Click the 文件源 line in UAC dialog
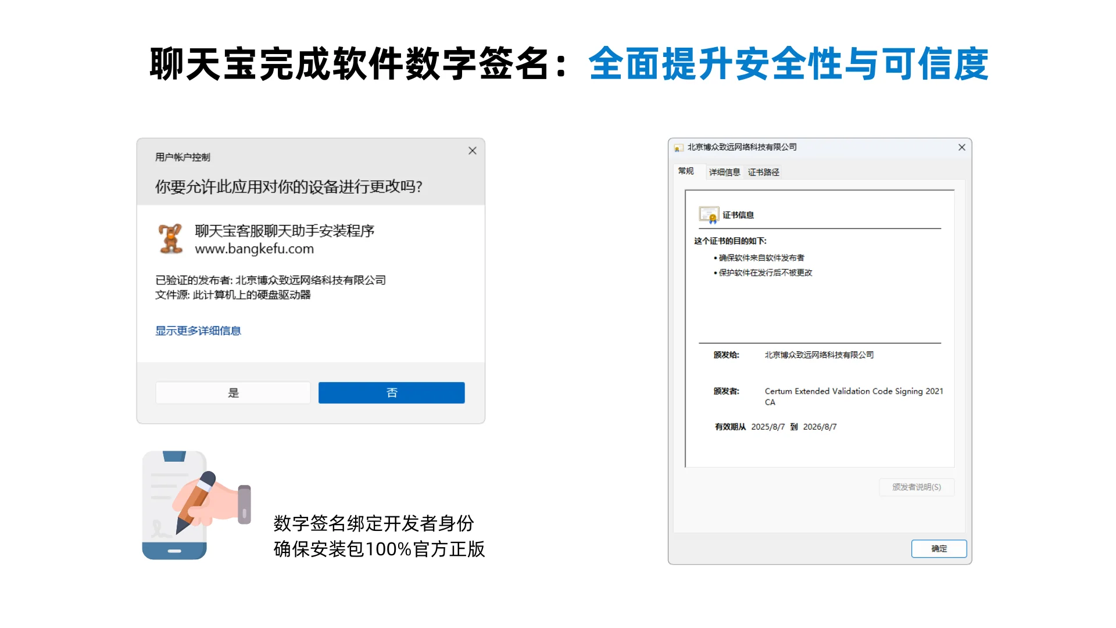1116x628 pixels. click(233, 295)
